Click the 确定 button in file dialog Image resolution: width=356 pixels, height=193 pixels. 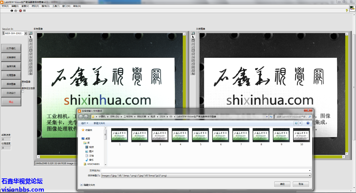point(282,184)
